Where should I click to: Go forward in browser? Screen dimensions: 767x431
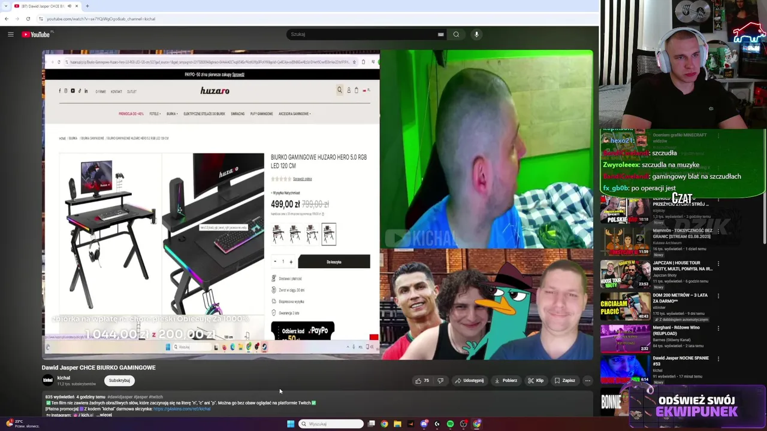click(17, 19)
